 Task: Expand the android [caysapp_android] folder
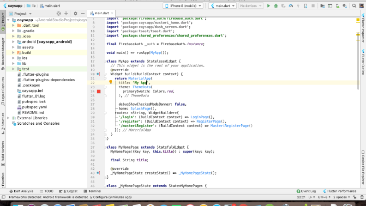coord(13,42)
